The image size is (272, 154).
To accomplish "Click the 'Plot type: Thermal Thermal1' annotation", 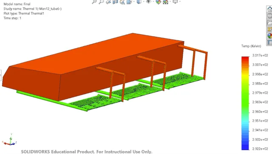I will pos(24,13).
